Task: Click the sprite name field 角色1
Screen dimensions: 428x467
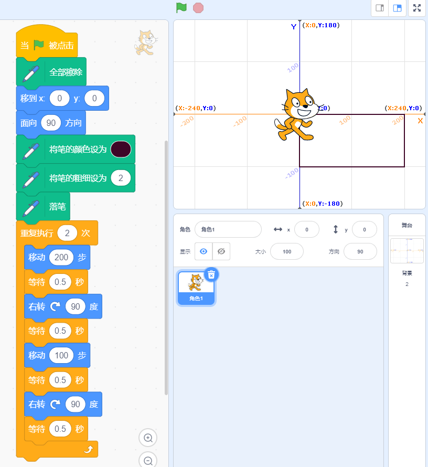Action: tap(228, 229)
